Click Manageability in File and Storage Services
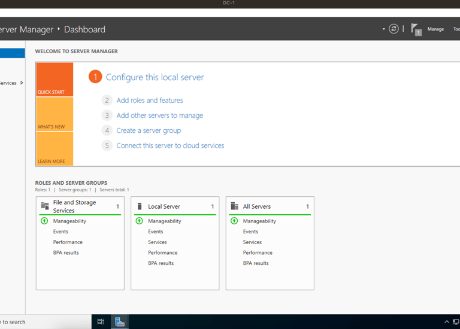The width and height of the screenshot is (460, 329). click(x=69, y=221)
